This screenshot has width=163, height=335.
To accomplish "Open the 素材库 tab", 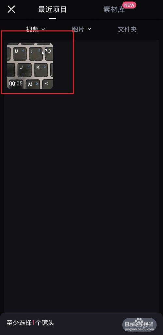I will (114, 9).
